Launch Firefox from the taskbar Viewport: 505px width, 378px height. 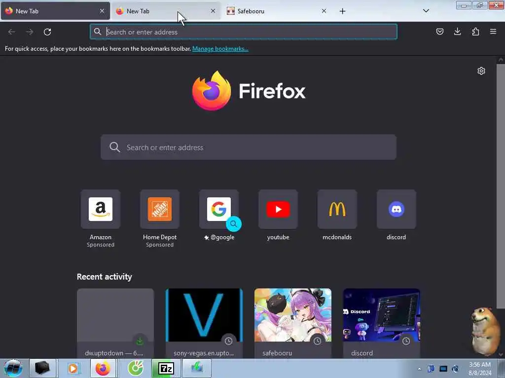(x=103, y=368)
